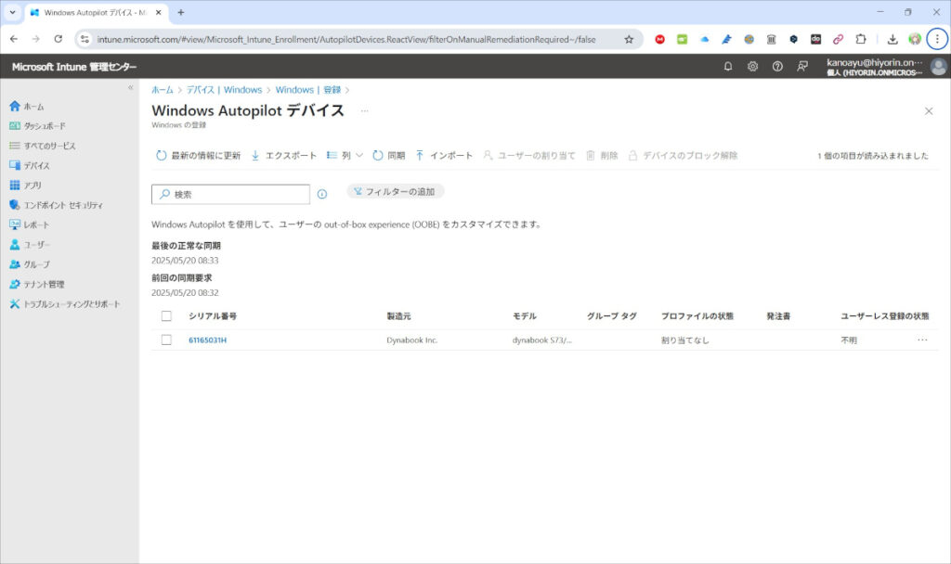
Task: Click 最新の情報に更新 refresh button
Action: click(199, 156)
